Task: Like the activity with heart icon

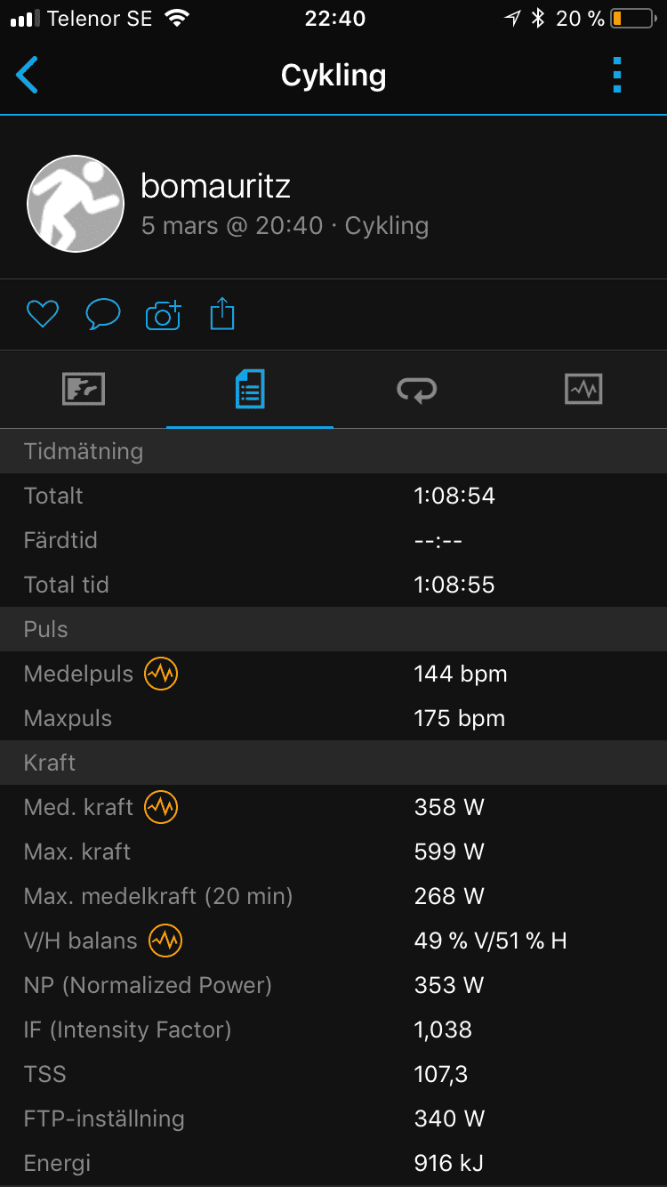Action: click(42, 314)
